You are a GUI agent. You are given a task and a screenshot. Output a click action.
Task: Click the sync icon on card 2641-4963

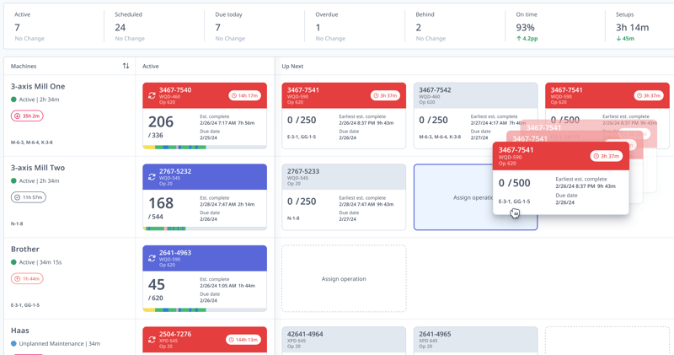coord(152,258)
